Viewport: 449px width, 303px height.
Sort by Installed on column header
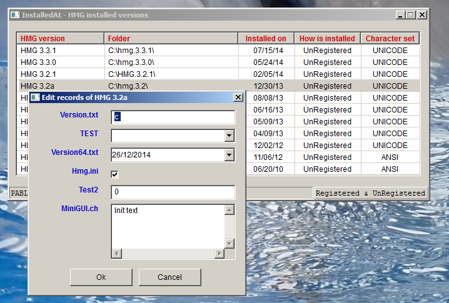coord(266,38)
